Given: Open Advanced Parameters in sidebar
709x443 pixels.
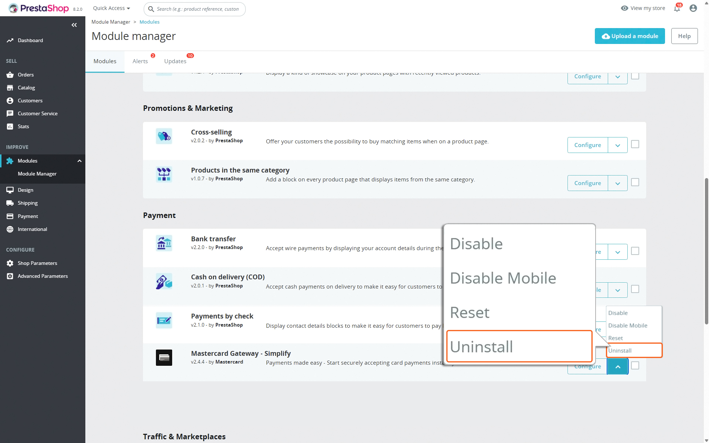Looking at the screenshot, I should [42, 276].
